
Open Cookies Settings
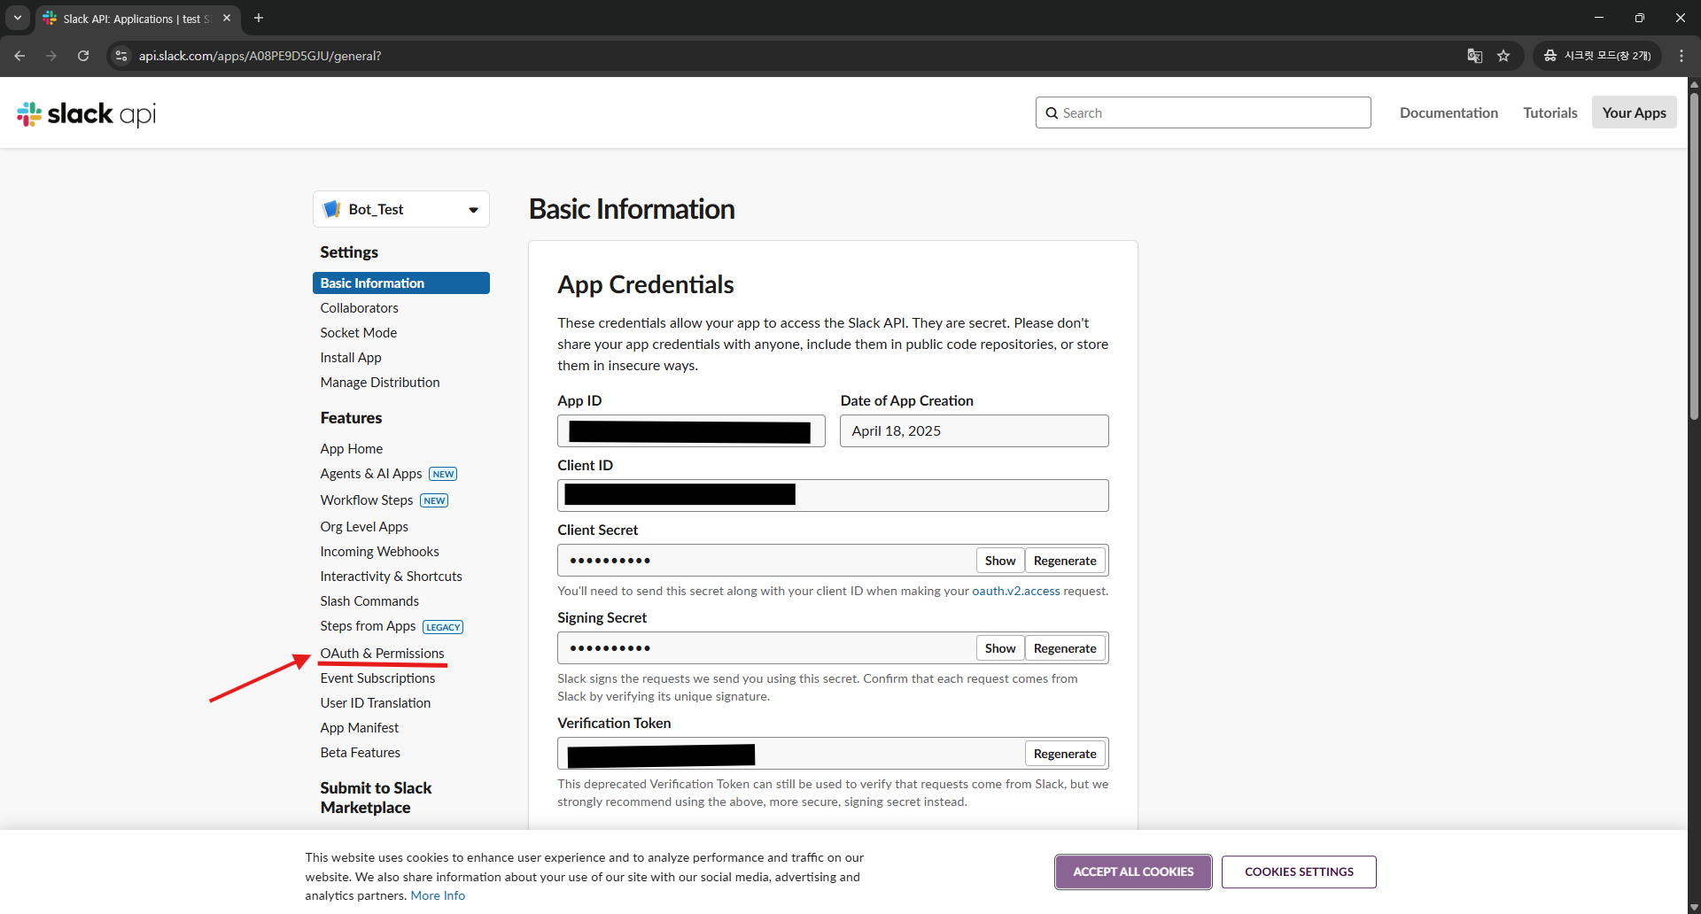[1299, 871]
